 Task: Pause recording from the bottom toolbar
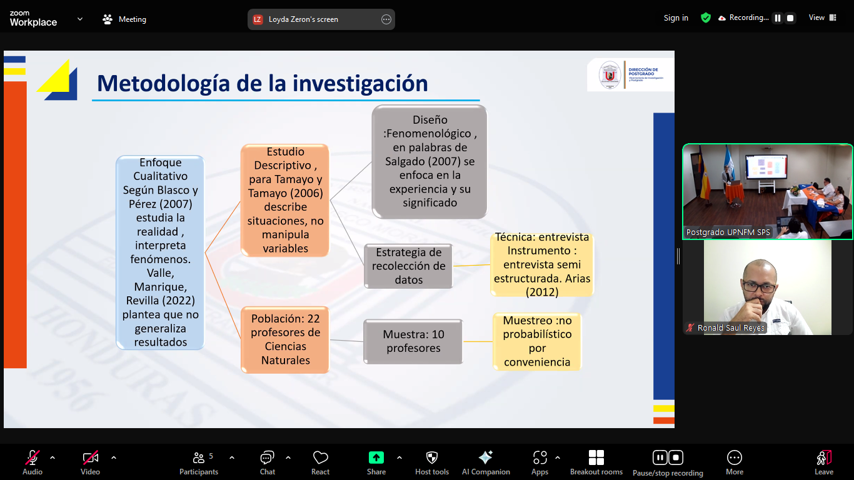click(660, 457)
